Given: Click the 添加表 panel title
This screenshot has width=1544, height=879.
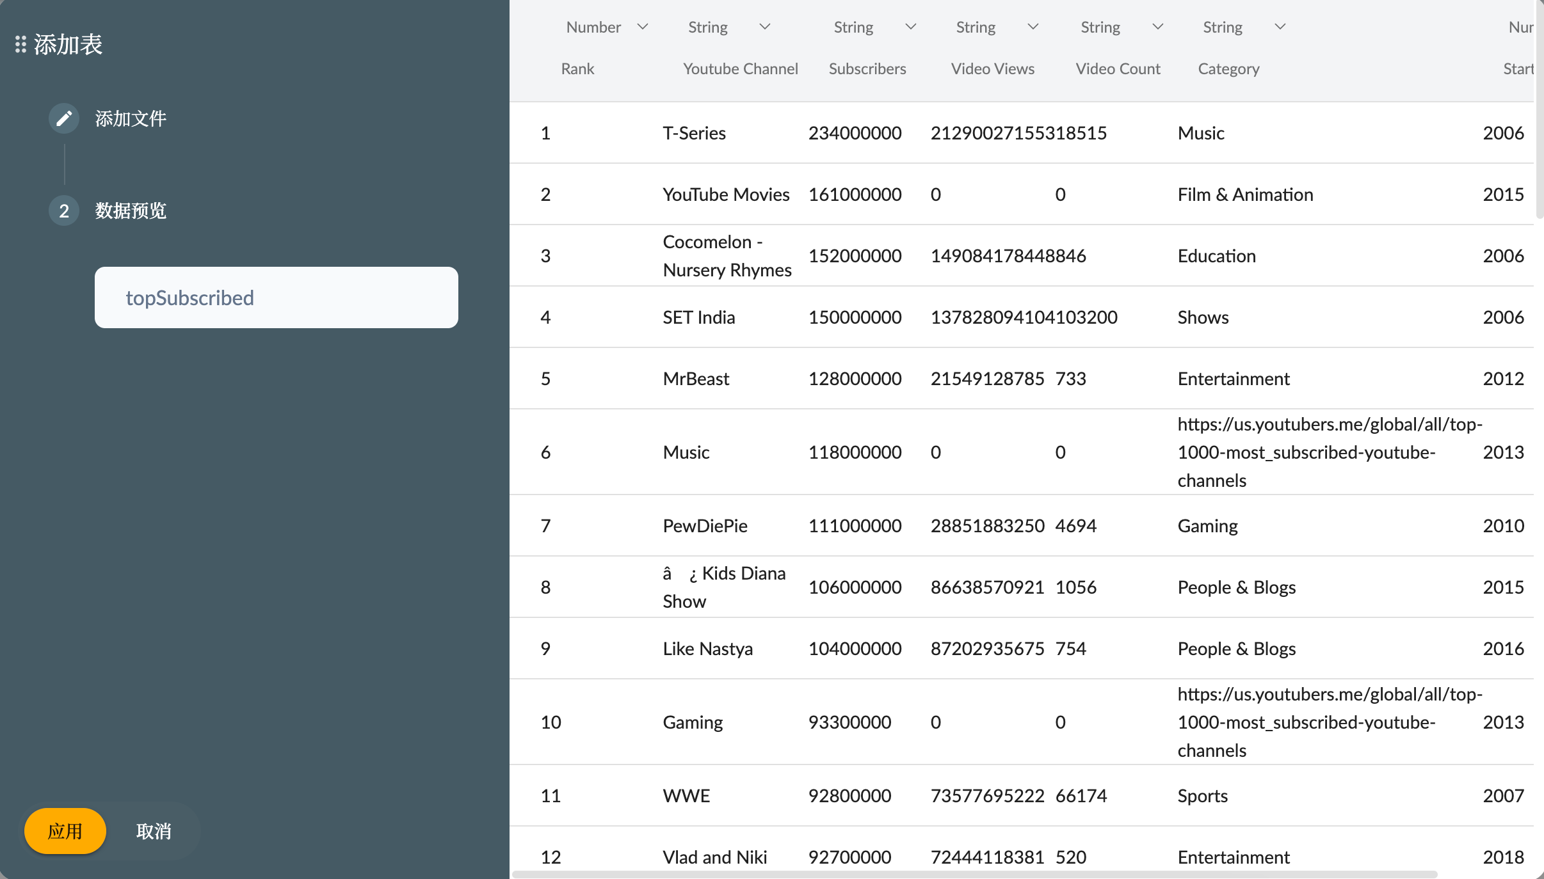Looking at the screenshot, I should (x=68, y=44).
